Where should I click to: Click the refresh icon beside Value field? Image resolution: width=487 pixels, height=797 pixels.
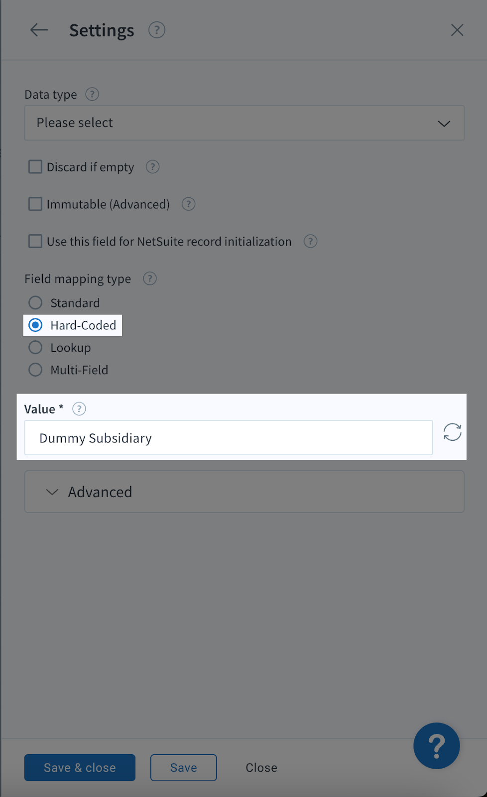[x=452, y=432]
